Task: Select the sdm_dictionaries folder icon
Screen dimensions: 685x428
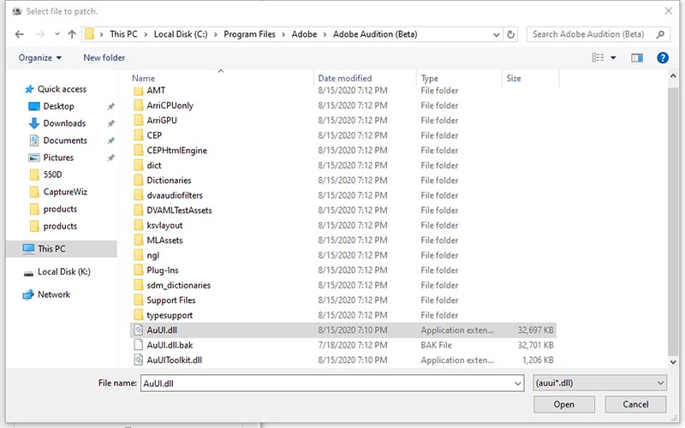Action: 139,285
